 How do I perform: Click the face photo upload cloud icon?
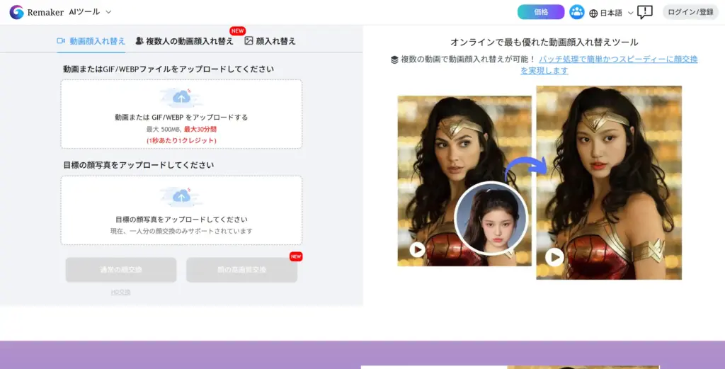[181, 197]
